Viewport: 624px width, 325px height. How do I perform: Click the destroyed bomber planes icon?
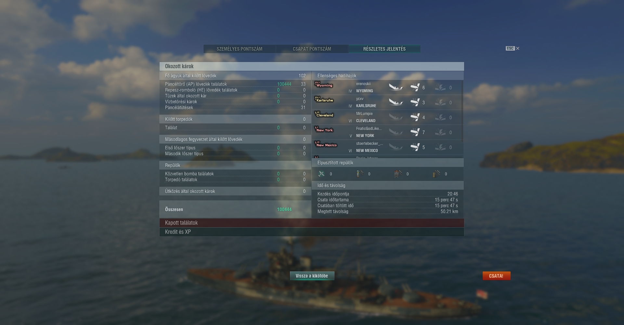tap(360, 174)
